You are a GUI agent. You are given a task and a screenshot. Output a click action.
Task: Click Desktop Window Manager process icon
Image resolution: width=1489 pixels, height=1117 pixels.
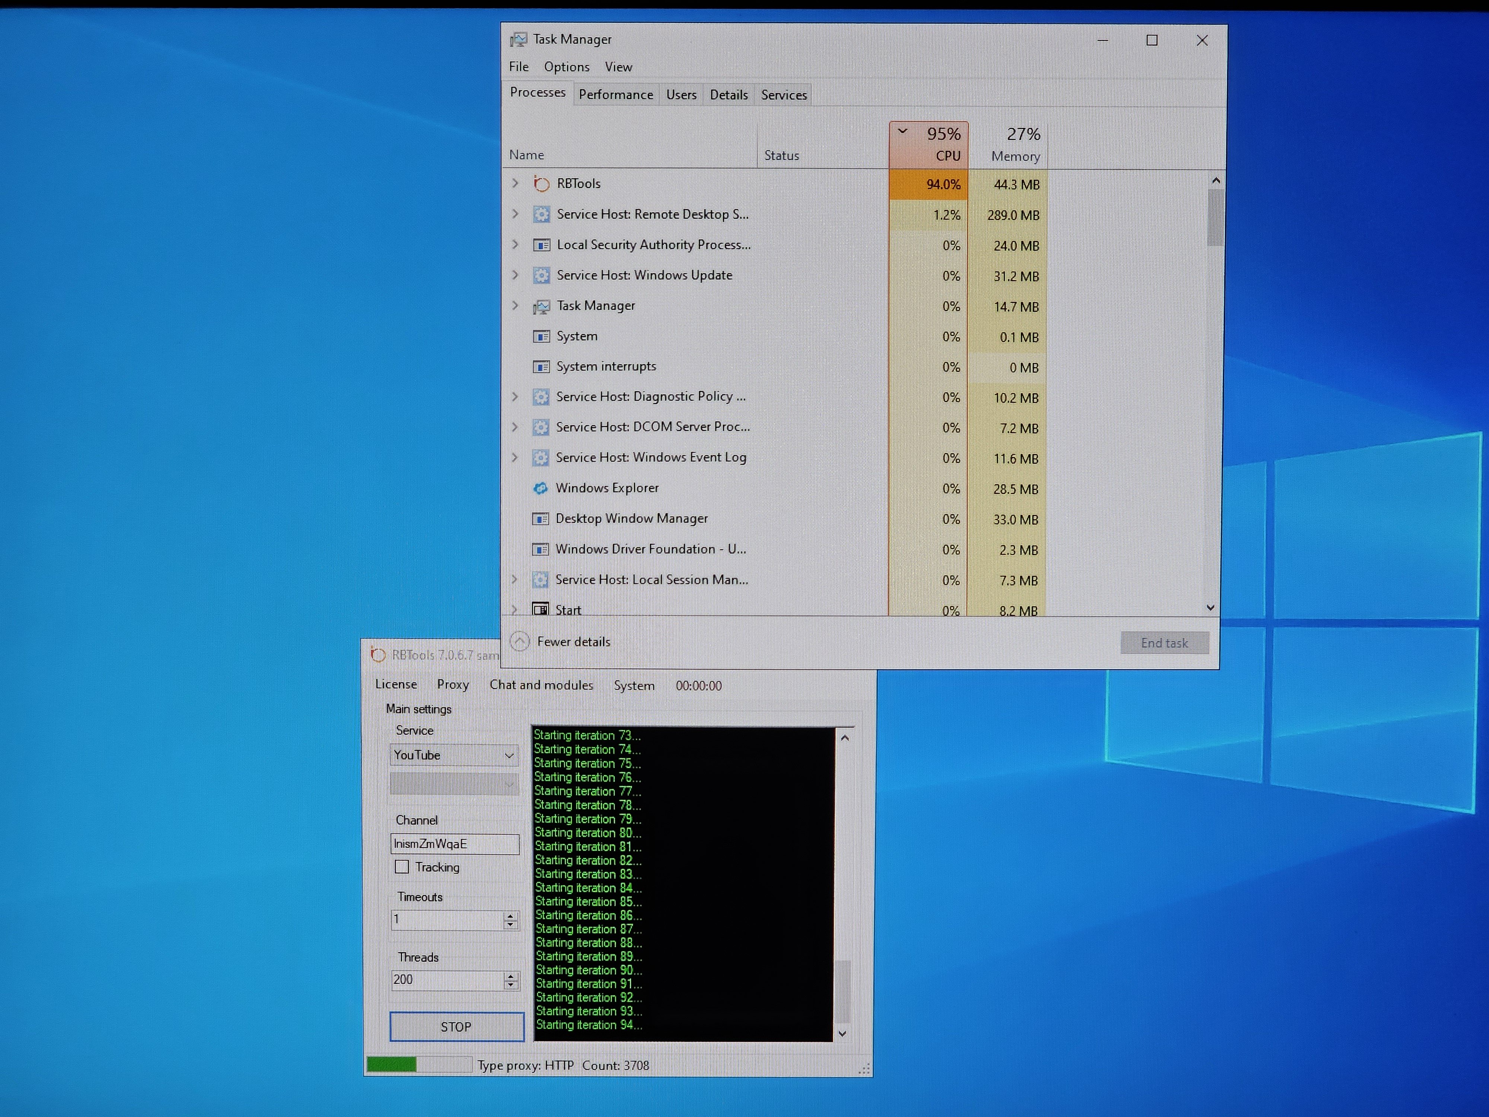tap(540, 518)
